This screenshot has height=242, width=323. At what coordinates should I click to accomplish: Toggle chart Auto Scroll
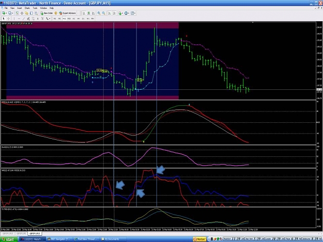(110, 13)
